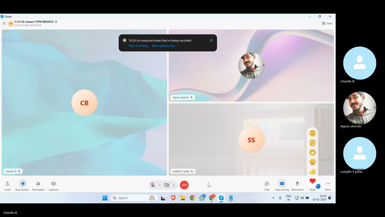Select the SS avatar tile

[x=251, y=140]
